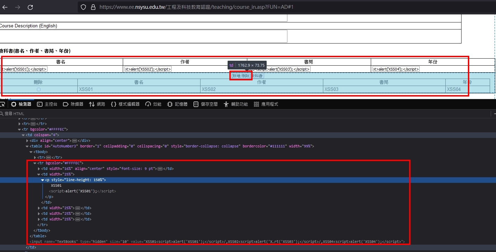Click the Course Description (English) label
Viewport: 496px width, 252px height.
pos(28,26)
